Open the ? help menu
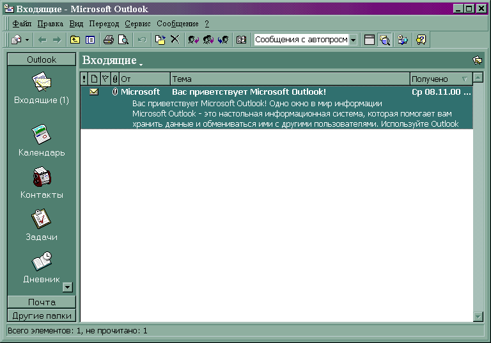491x343 pixels. tap(207, 24)
